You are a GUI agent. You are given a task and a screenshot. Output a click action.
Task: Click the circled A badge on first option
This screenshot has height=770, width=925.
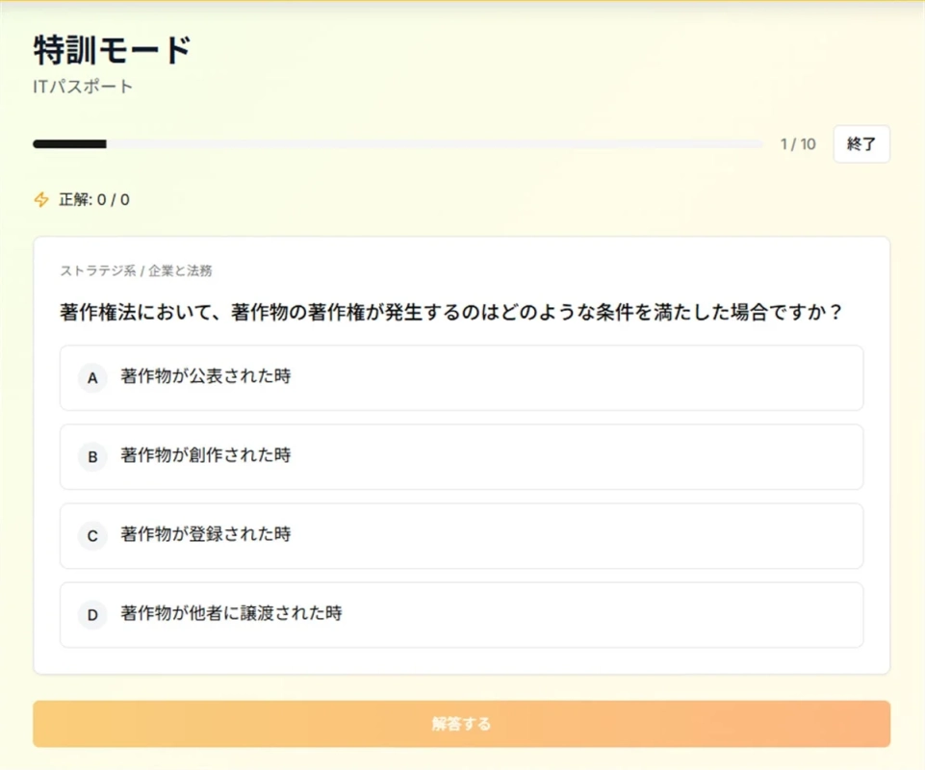(x=91, y=378)
